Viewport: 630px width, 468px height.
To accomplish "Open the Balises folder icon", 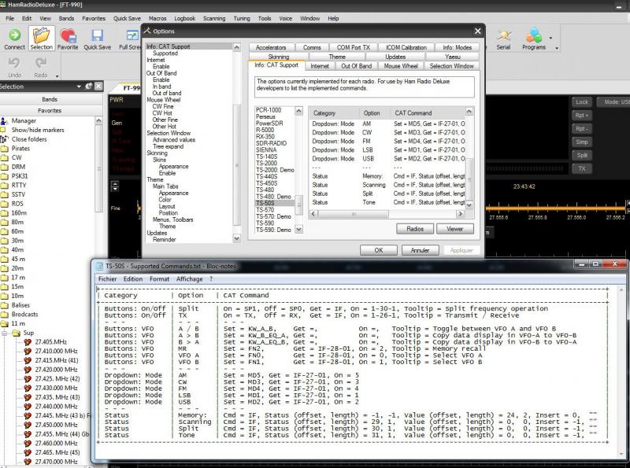I will tap(5, 305).
